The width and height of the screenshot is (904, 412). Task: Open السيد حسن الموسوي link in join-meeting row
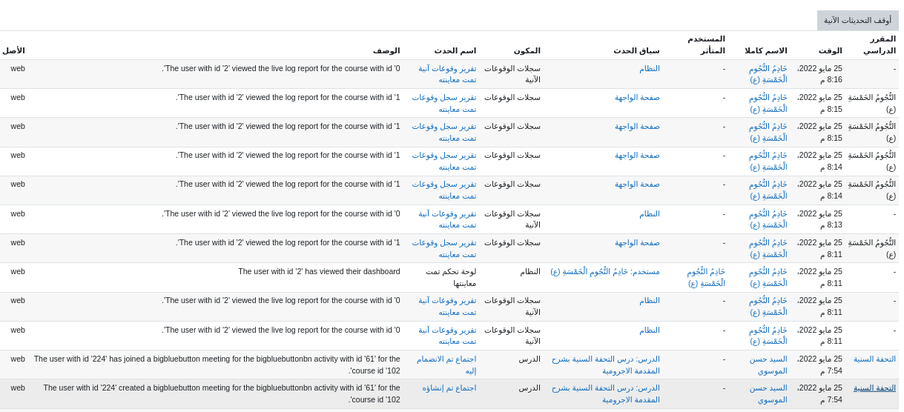click(768, 365)
